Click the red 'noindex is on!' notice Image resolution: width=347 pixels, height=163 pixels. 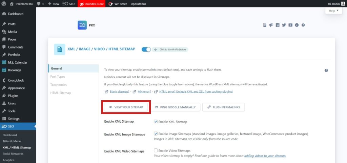pyautogui.click(x=91, y=4)
